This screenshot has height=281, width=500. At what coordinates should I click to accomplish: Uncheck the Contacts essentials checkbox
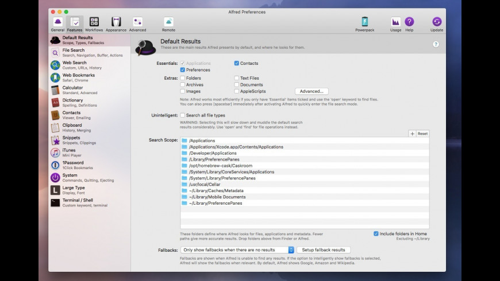tap(236, 64)
